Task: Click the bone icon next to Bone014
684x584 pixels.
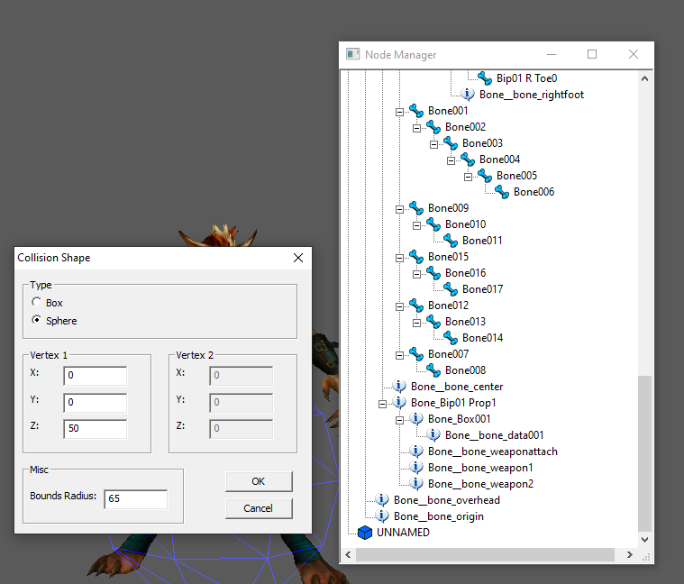Action: [451, 338]
